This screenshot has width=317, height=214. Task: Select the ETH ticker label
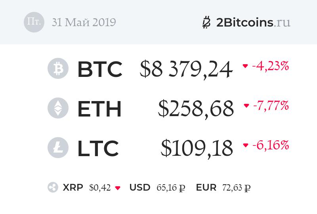[x=99, y=109]
